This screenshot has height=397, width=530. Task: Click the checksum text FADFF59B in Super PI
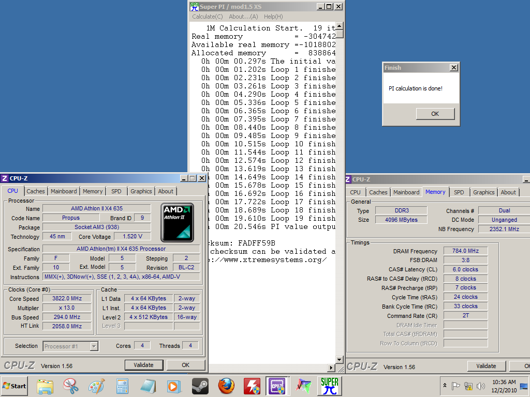[257, 243]
